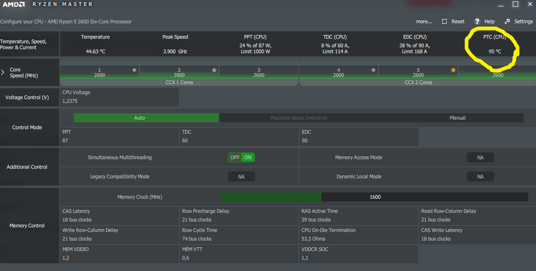Click the RAS Active Time field
The height and width of the screenshot is (271, 536).
(359, 215)
